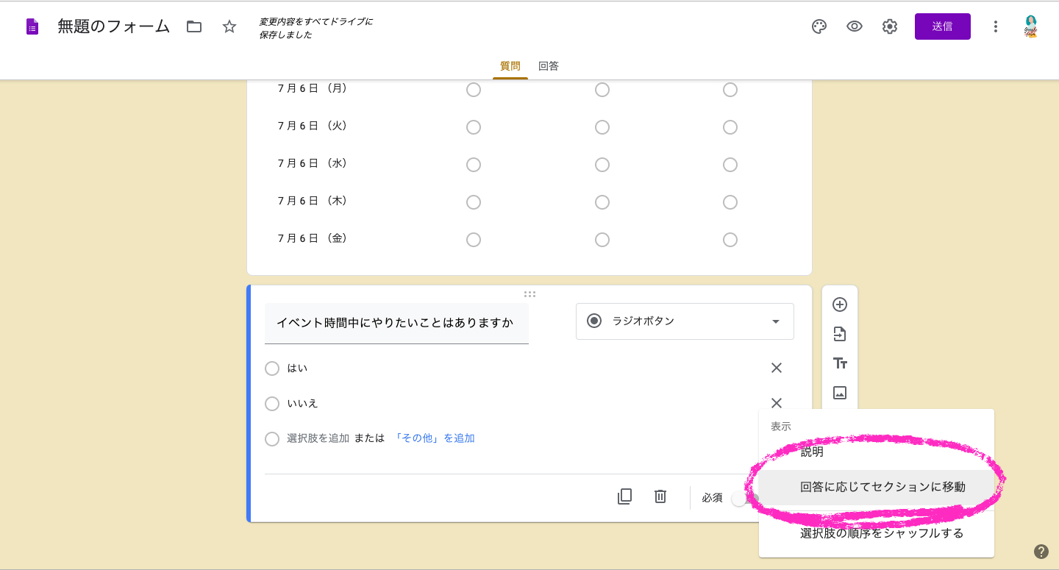Switch to the 回答 tab
Image resolution: width=1059 pixels, height=570 pixels.
pos(549,66)
